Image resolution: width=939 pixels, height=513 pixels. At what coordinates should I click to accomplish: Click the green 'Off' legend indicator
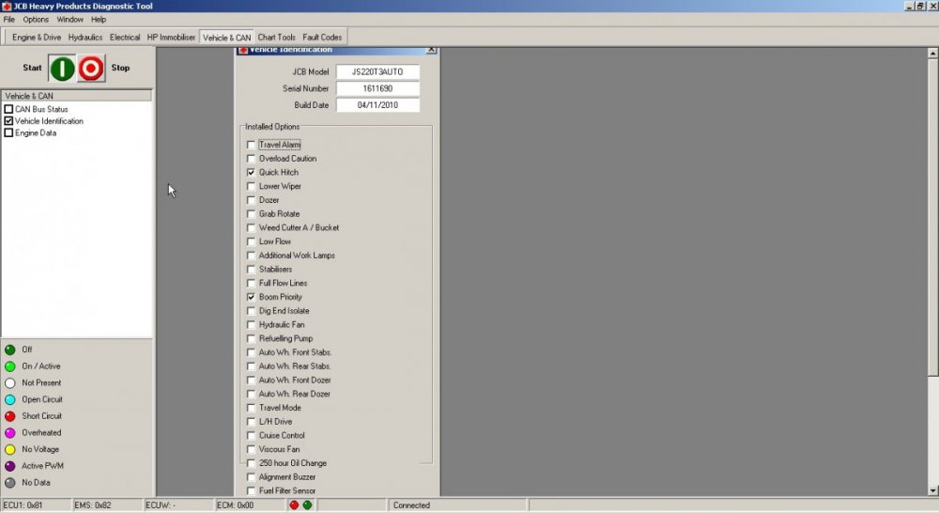tap(10, 350)
